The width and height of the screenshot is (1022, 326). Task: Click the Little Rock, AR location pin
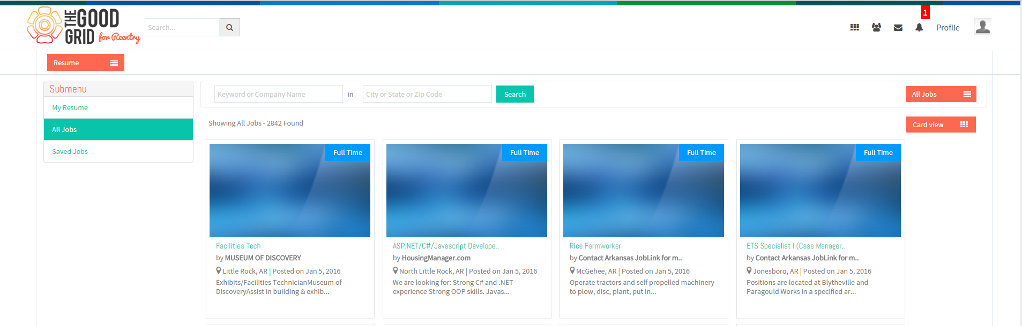click(219, 270)
